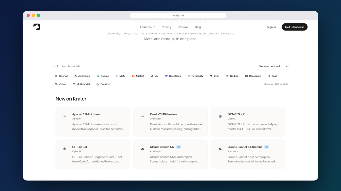341x191 pixels.
Task: Click the OpenAI logo on GPT-6.1 Sol Pro
Action: (x=220, y=116)
